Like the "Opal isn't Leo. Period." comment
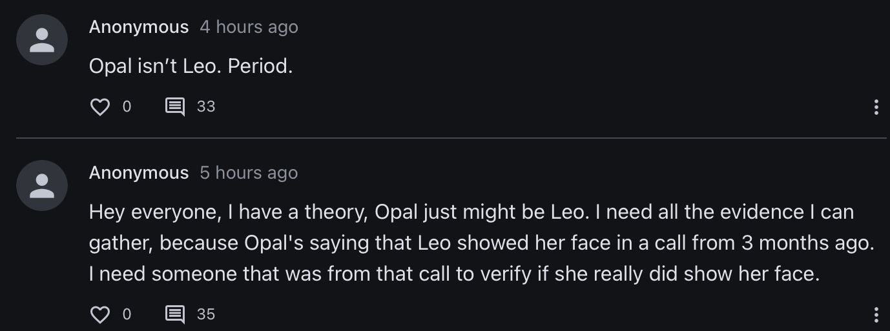Viewport: 890px width, 331px height. (100, 106)
